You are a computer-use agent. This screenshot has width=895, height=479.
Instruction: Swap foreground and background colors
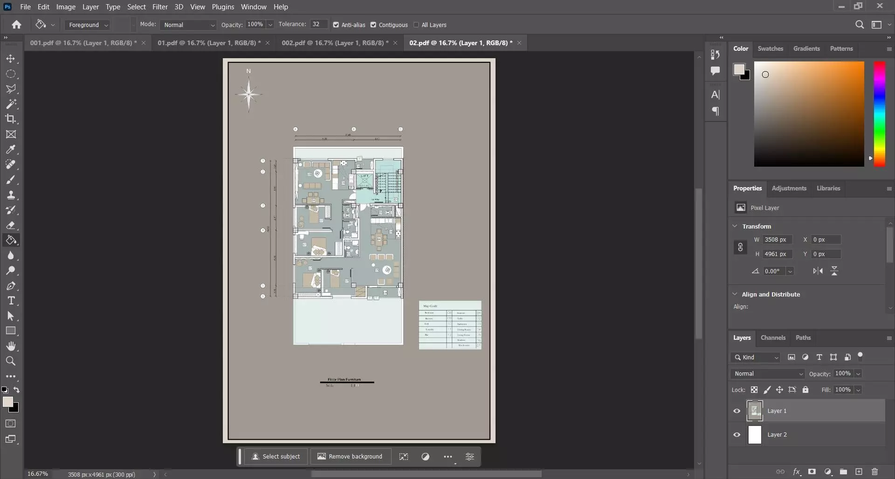pos(17,390)
